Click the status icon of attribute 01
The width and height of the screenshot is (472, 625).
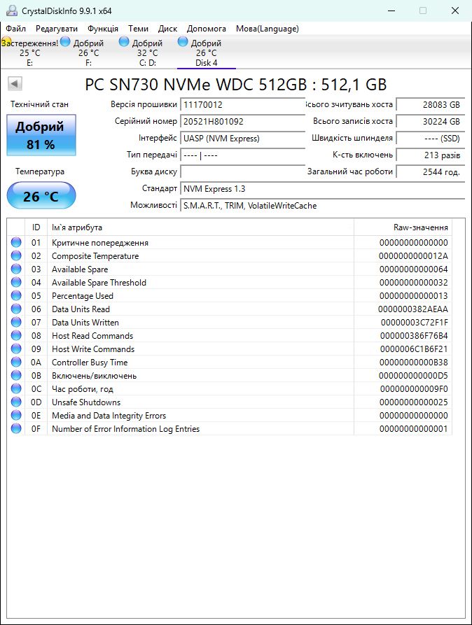pos(16,242)
